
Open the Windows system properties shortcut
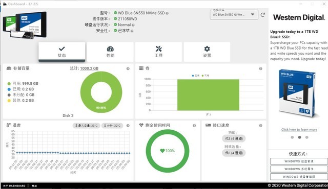(x=299, y=169)
